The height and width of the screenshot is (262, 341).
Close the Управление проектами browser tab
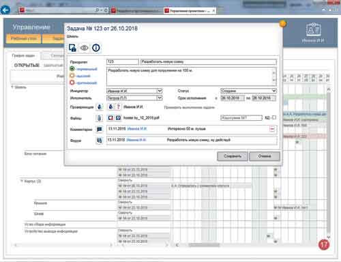213,11
